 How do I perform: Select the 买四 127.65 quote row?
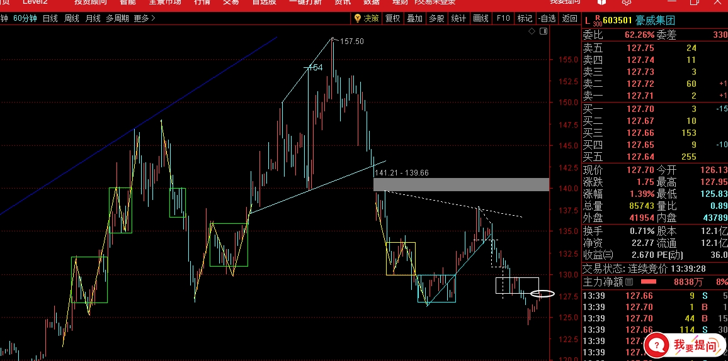click(655, 145)
